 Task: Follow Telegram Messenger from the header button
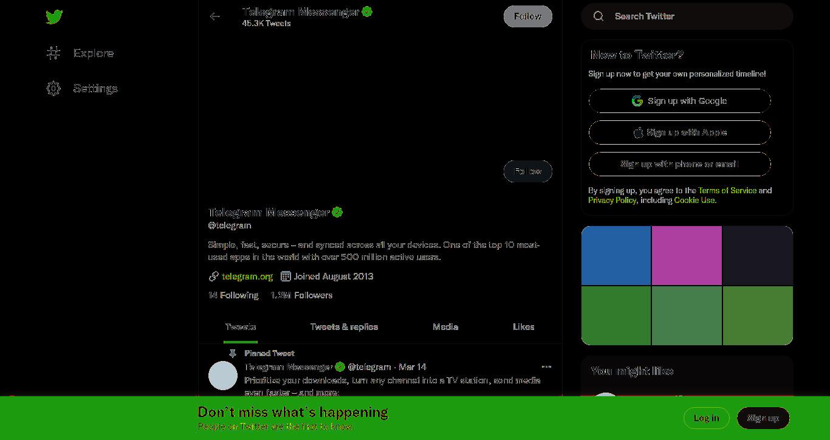click(x=527, y=16)
